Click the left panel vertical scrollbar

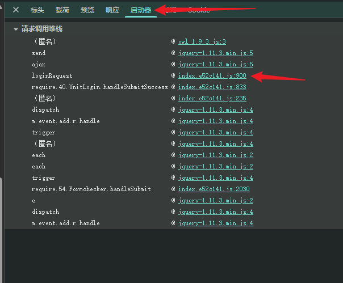(1, 230)
